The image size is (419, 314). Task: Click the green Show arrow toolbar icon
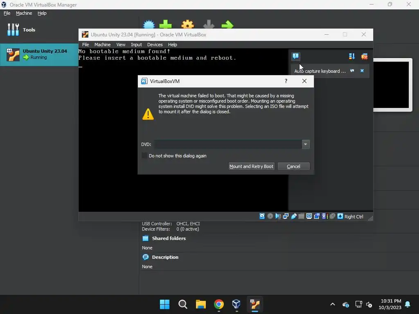coord(228,25)
